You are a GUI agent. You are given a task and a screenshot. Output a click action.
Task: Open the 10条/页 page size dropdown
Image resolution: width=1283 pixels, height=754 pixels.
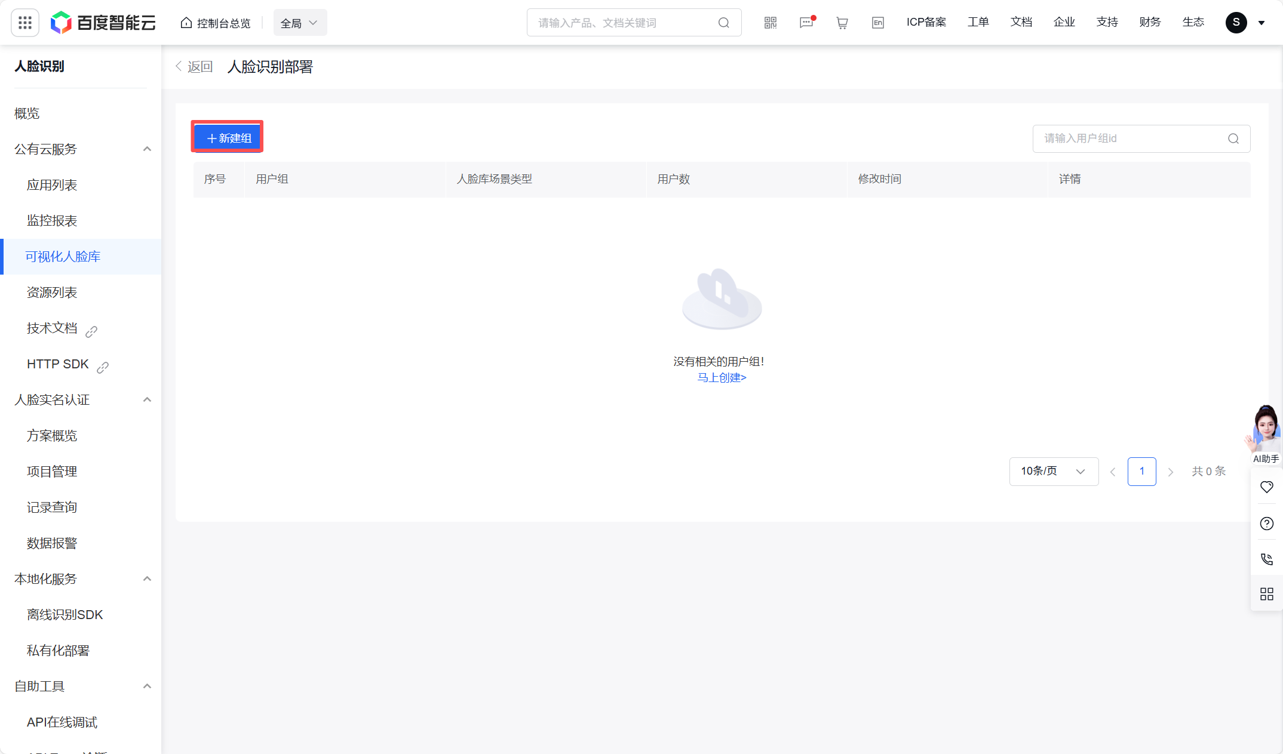1053,471
